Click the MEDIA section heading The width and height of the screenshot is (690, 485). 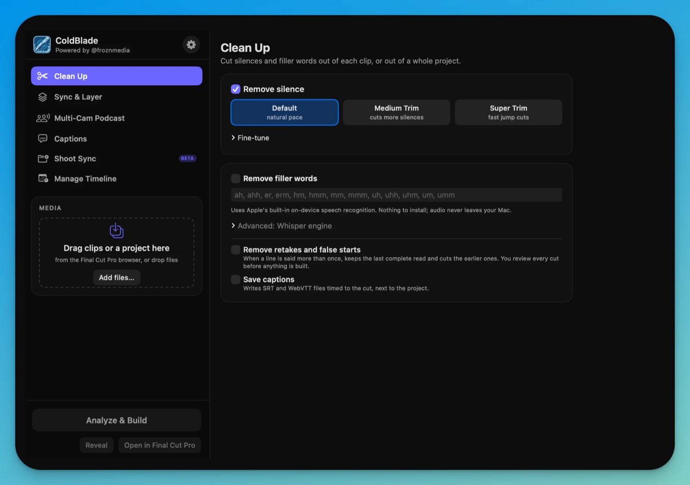pos(50,208)
